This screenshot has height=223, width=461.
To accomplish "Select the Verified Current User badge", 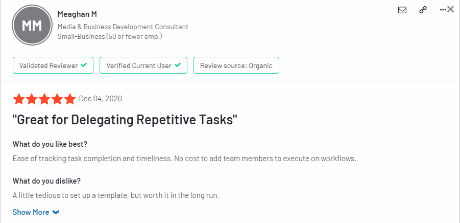I will [143, 65].
